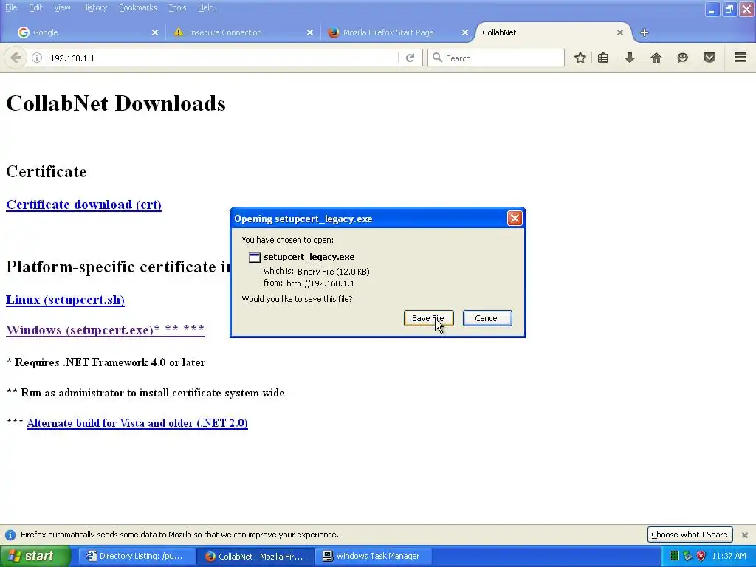The height and width of the screenshot is (567, 756).
Task: Open the Windows start button
Action: point(35,556)
